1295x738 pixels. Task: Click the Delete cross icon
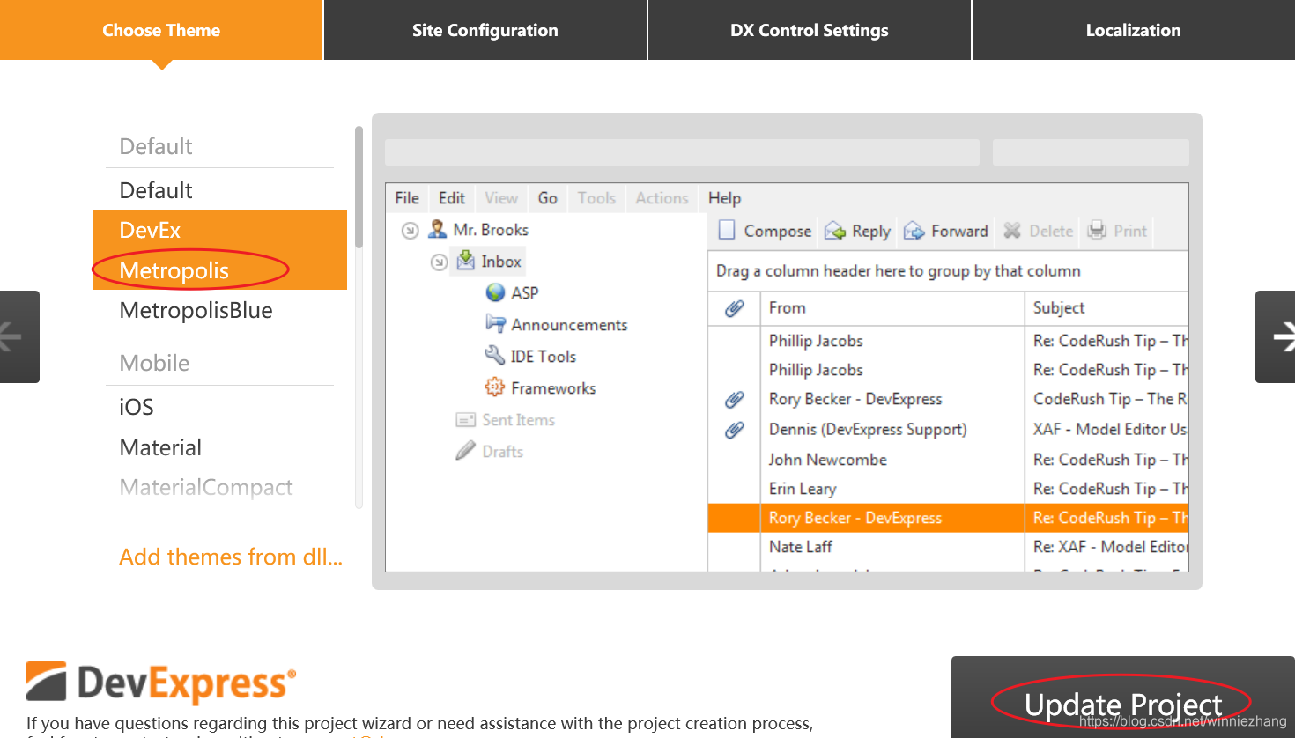1012,231
